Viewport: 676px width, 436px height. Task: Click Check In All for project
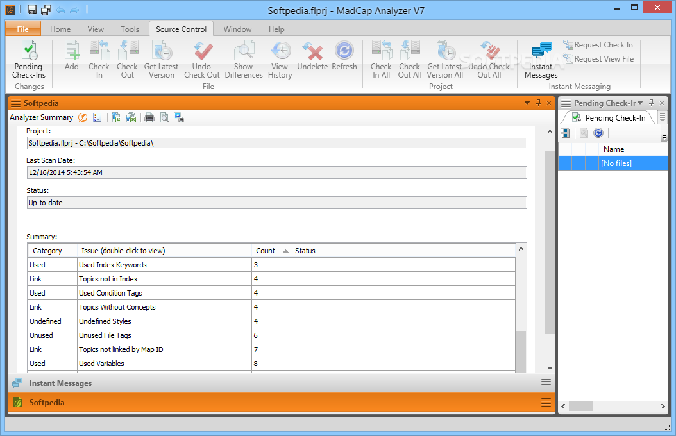[x=381, y=60]
